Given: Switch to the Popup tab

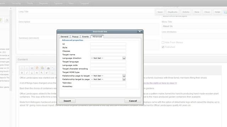Looking at the screenshot, I should tap(75, 37).
